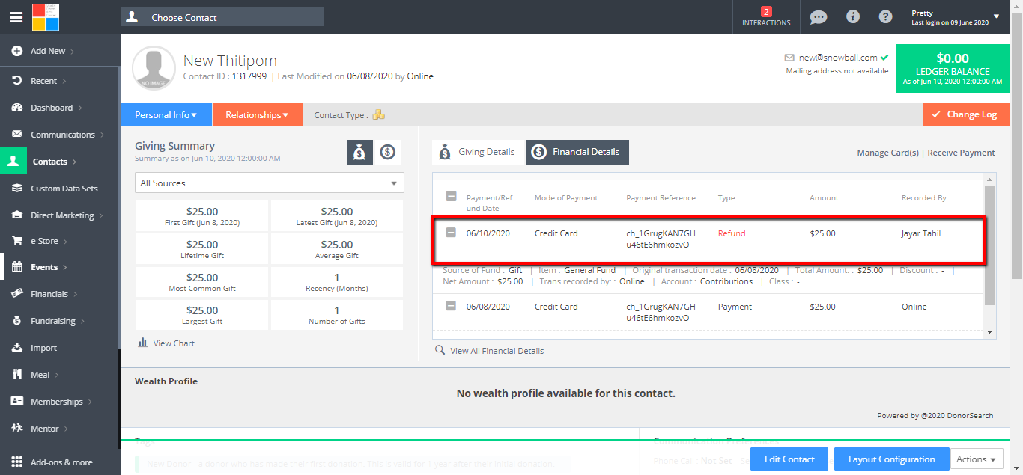1023x475 pixels.
Task: Click the contact type gold coins icon
Action: 379,115
